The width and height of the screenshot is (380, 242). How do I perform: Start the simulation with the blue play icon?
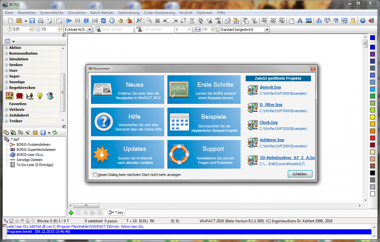point(69,21)
